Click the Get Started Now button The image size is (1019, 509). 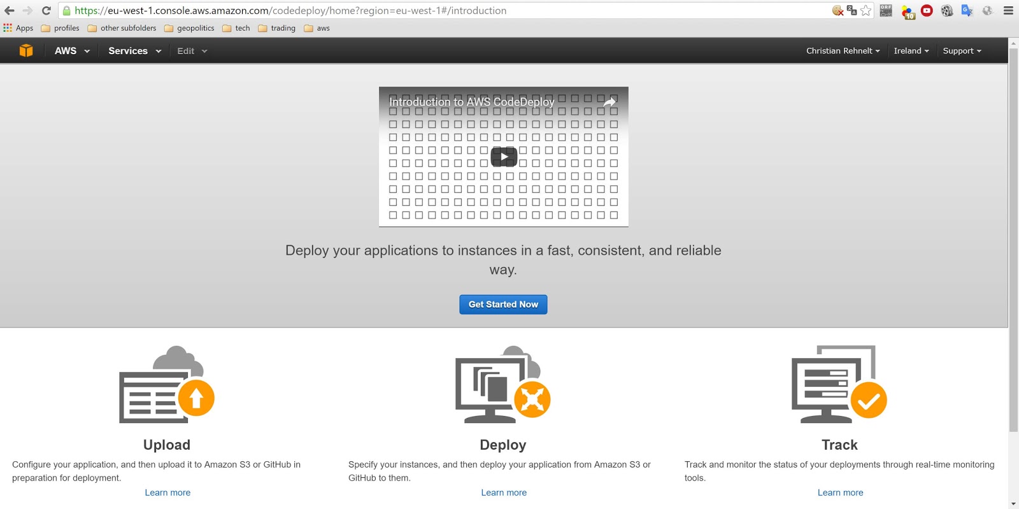503,305
